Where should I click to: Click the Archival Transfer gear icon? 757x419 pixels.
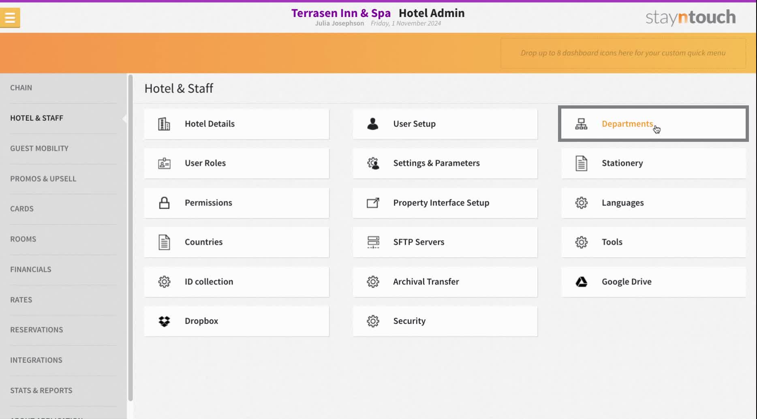pos(373,282)
